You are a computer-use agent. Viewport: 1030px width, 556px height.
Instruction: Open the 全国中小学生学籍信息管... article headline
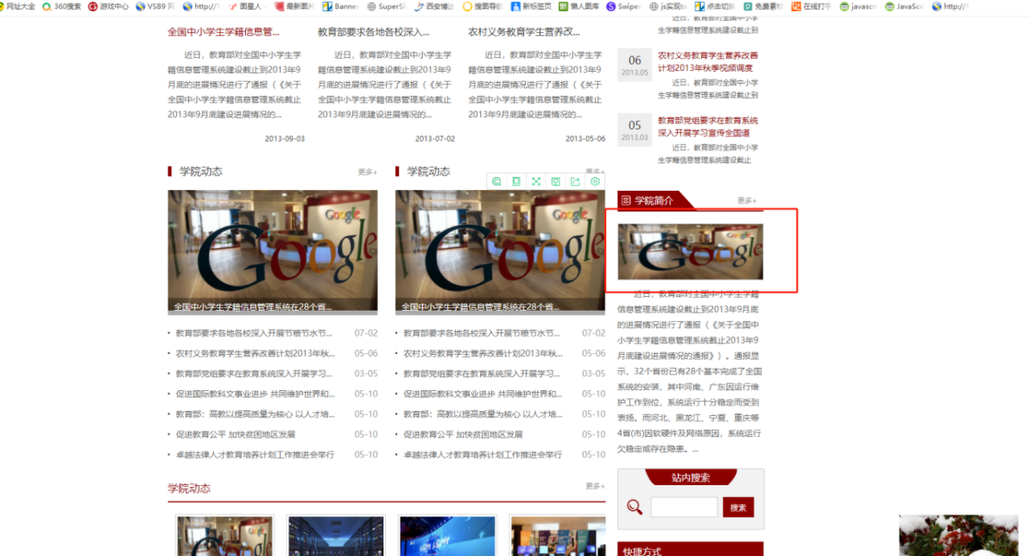pos(224,32)
